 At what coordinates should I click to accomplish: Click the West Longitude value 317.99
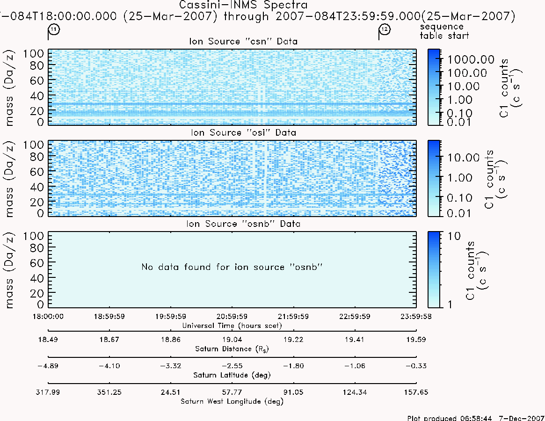[x=48, y=392]
